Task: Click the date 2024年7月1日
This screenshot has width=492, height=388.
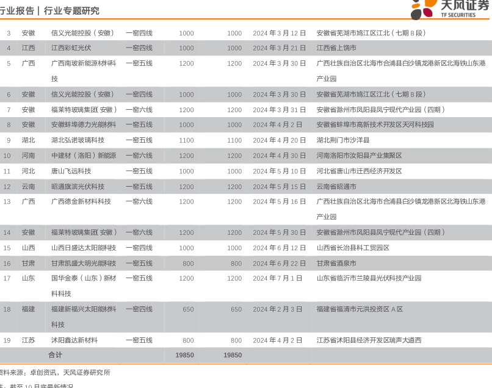Action: pyautogui.click(x=277, y=278)
